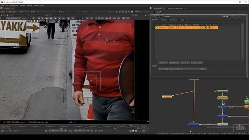Select the track 1 name cell

[x=164, y=28]
